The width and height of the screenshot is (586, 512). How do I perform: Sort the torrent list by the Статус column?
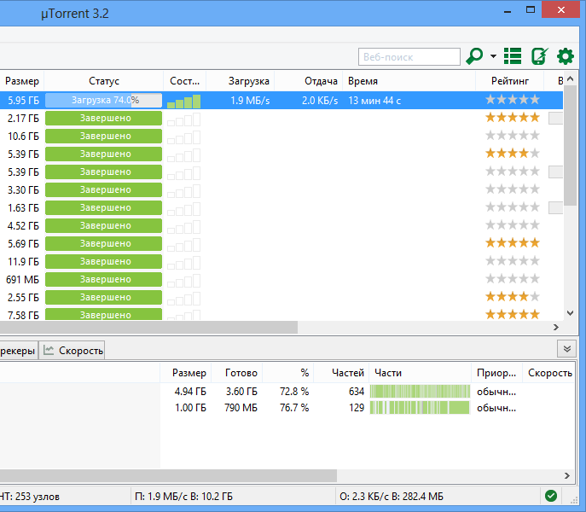coord(104,81)
